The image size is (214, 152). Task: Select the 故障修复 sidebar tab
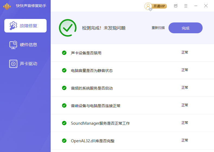[25, 26]
